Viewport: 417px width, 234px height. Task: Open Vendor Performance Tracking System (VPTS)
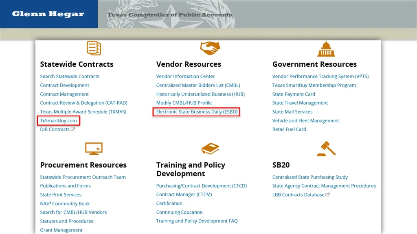point(320,77)
